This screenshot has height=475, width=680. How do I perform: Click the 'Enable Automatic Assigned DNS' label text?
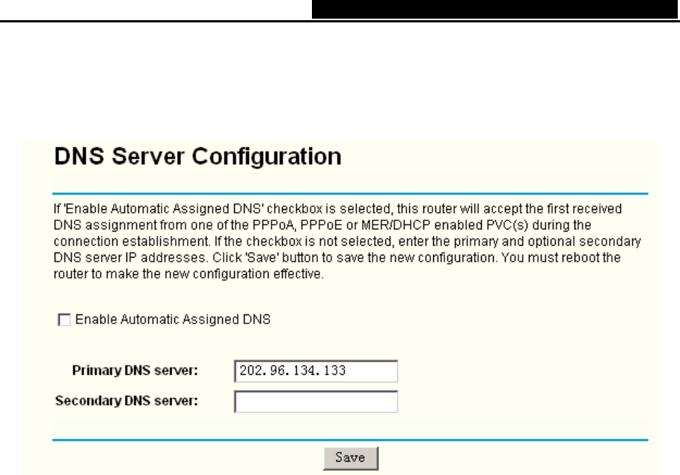coord(173,320)
